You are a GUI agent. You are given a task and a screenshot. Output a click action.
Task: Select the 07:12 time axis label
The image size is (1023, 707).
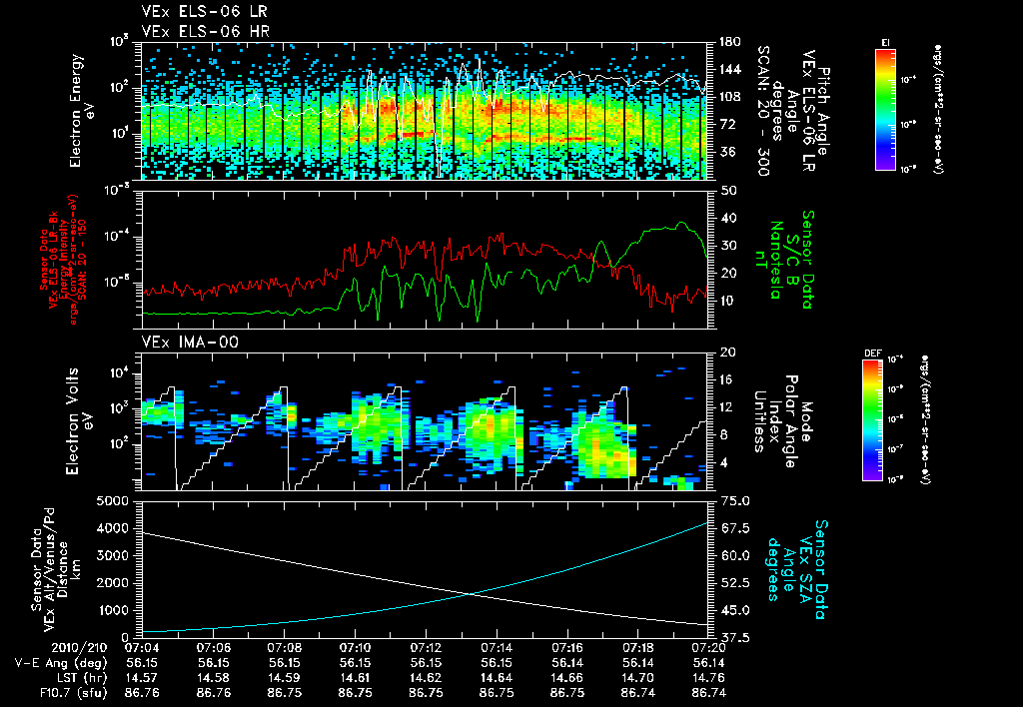click(x=427, y=647)
